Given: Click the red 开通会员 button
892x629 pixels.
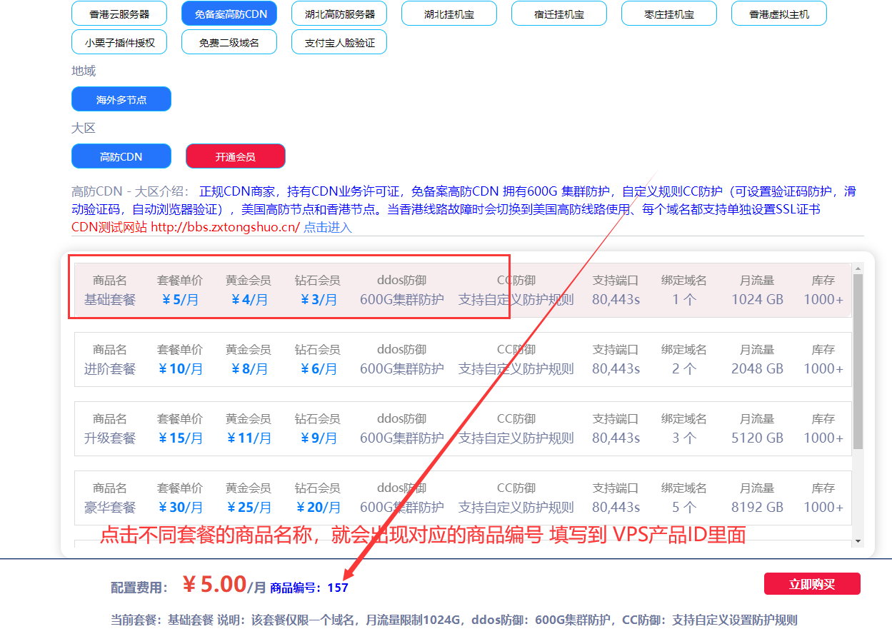Looking at the screenshot, I should click(236, 156).
